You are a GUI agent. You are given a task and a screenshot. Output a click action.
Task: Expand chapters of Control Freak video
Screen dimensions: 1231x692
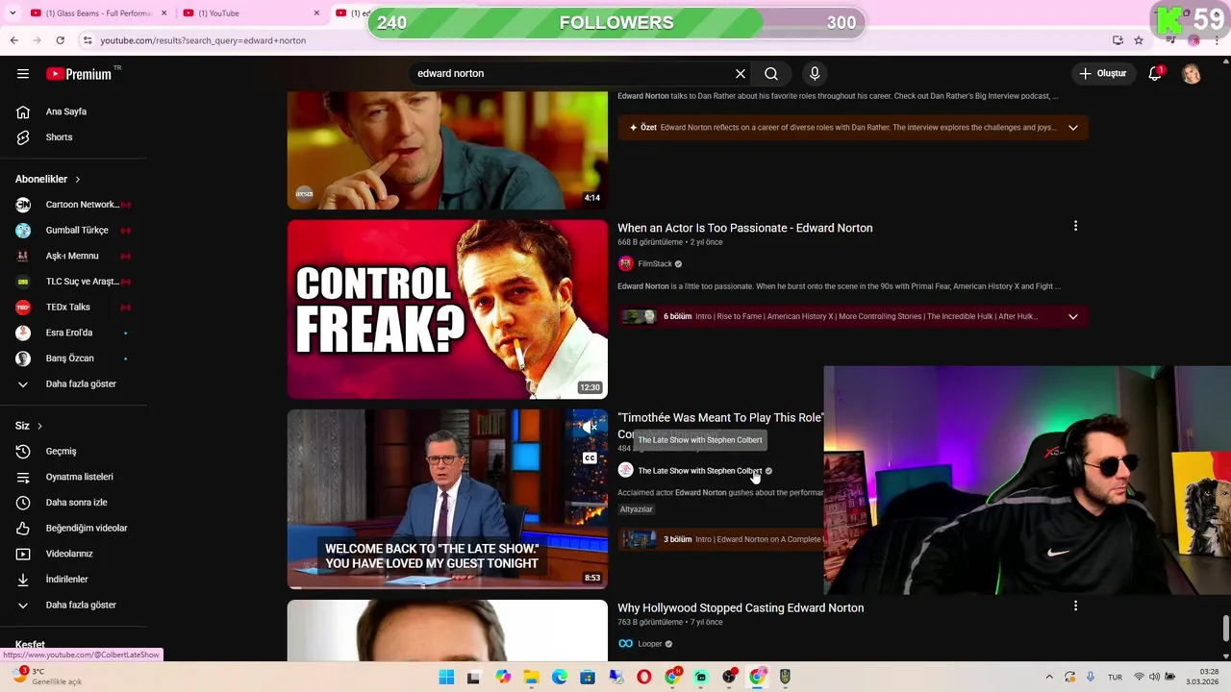pyautogui.click(x=1073, y=316)
